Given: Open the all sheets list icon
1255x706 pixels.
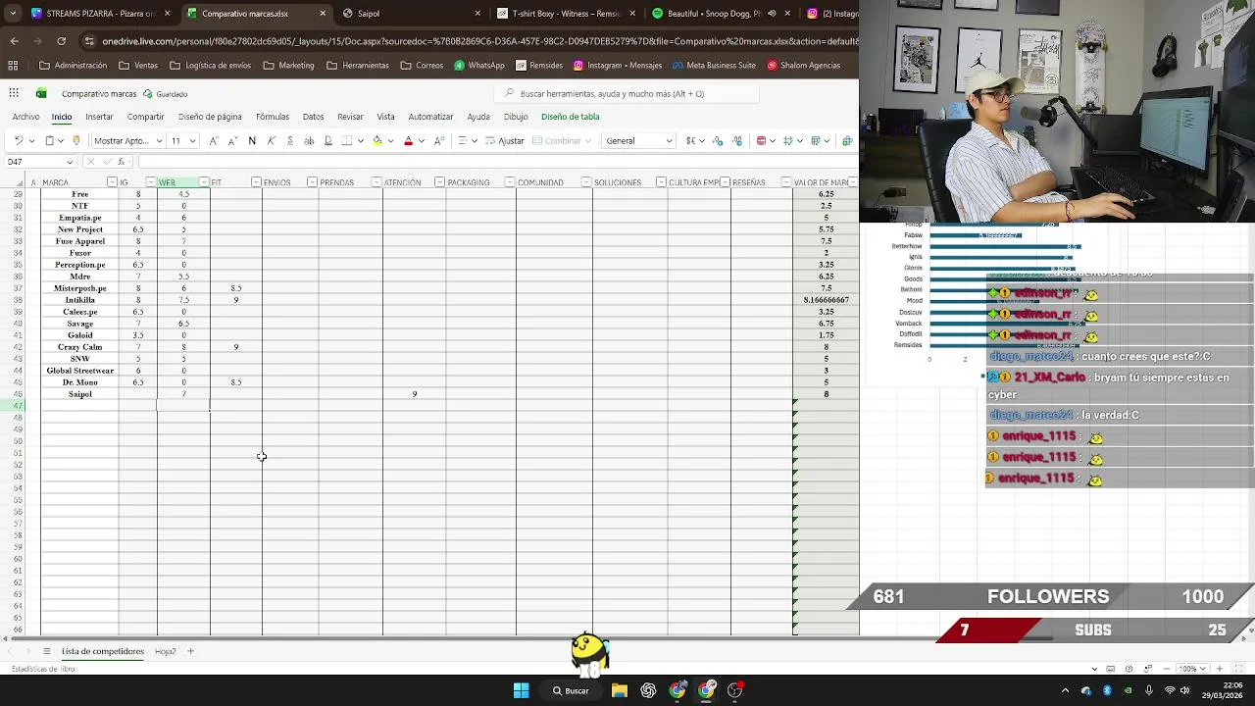Looking at the screenshot, I should pos(46,651).
